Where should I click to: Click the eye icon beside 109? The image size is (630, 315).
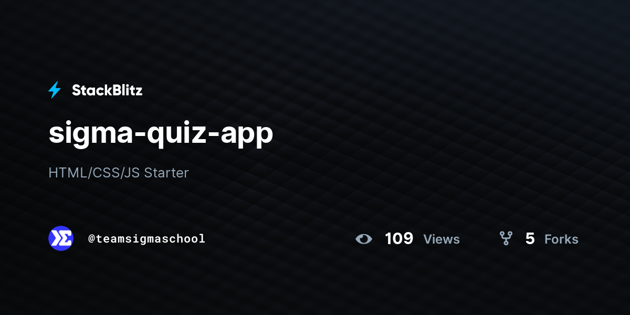363,239
